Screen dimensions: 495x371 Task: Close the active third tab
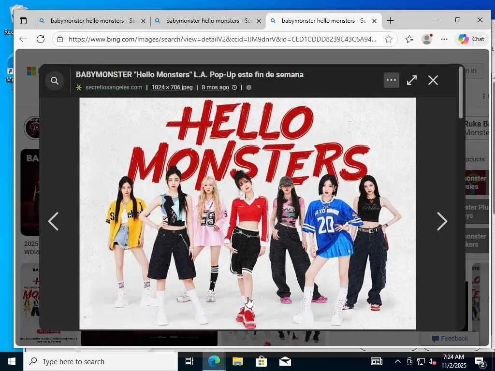(375, 21)
